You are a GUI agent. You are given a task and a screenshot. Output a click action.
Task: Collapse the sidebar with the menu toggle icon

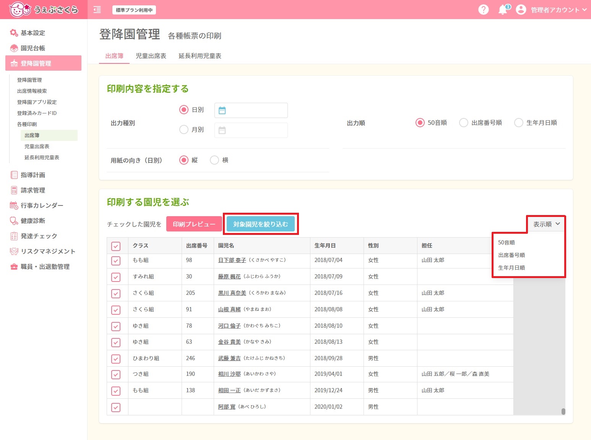(97, 10)
